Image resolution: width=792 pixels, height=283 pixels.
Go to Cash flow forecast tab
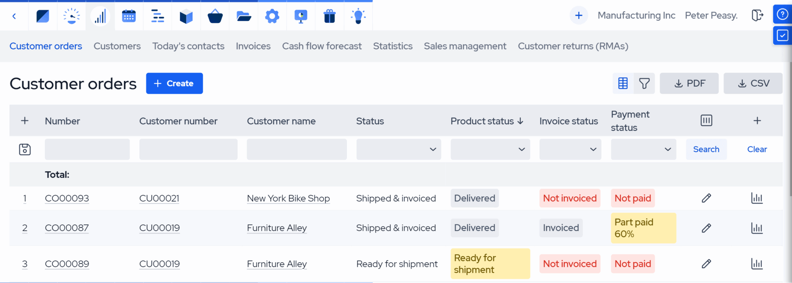[322, 46]
